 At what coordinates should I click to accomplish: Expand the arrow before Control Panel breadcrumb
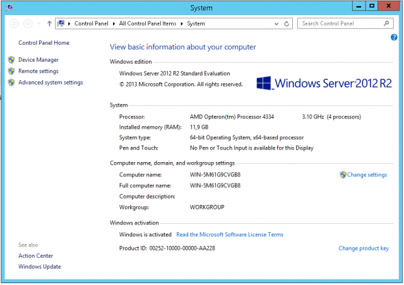pos(69,24)
